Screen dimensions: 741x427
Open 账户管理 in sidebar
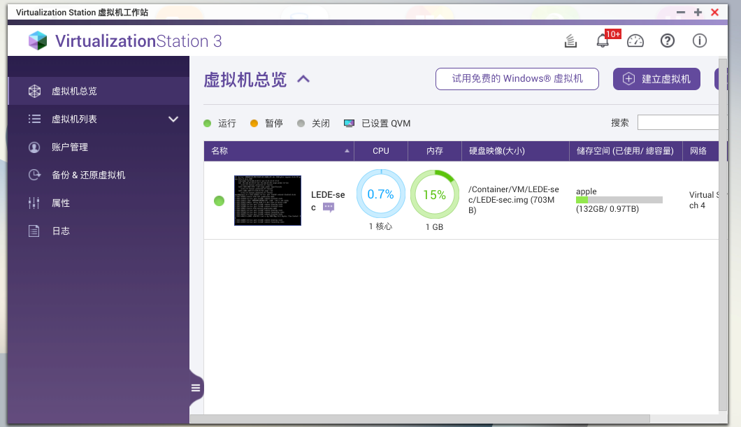tap(99, 147)
